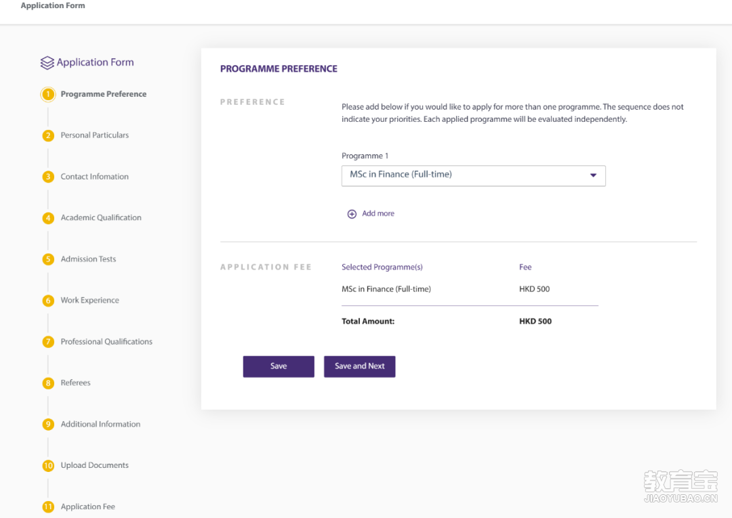The width and height of the screenshot is (732, 518).
Task: Click step 3 circle icon
Action: click(47, 177)
